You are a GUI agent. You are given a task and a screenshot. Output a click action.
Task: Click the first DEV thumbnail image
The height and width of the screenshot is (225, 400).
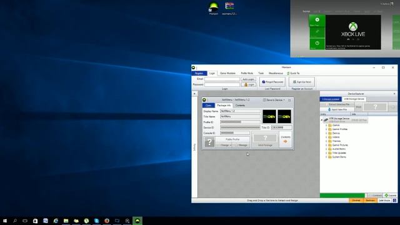269,117
